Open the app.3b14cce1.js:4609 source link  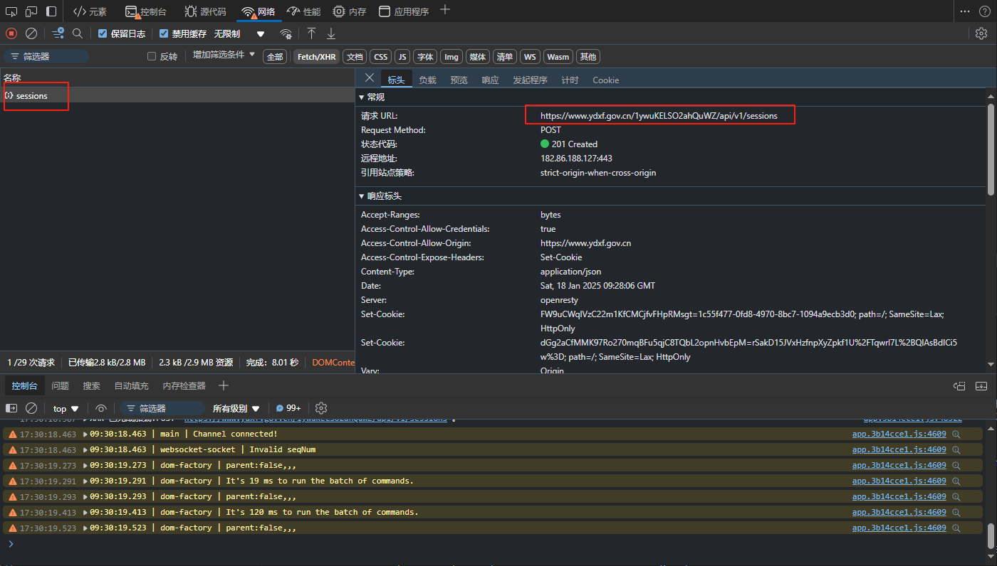[x=898, y=433]
